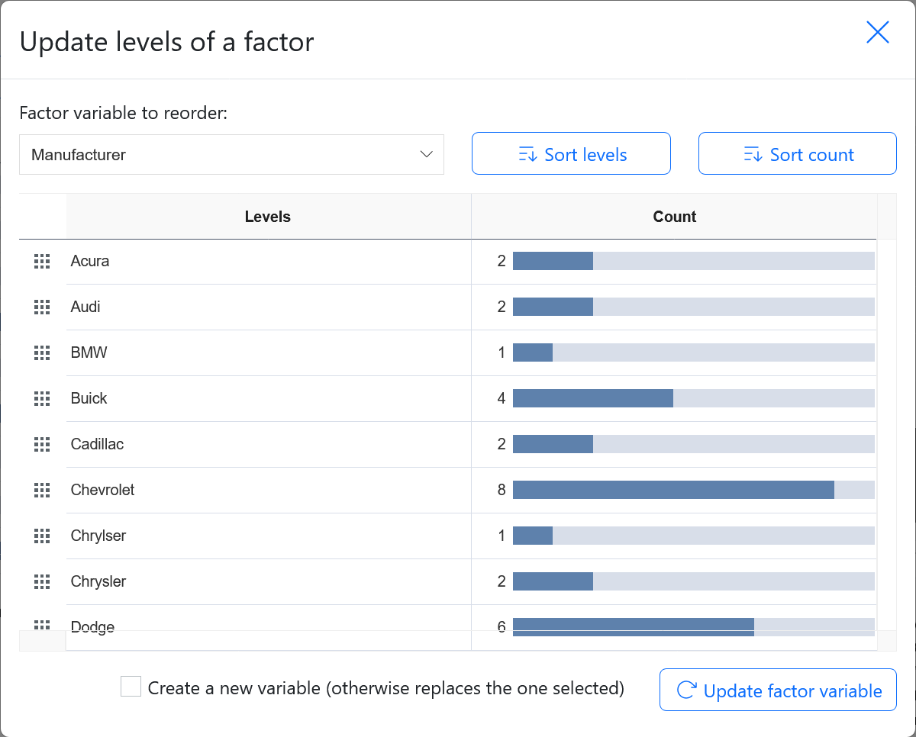Open the Manufacturer factor variable dropdown
The width and height of the screenshot is (916, 737).
tap(231, 155)
